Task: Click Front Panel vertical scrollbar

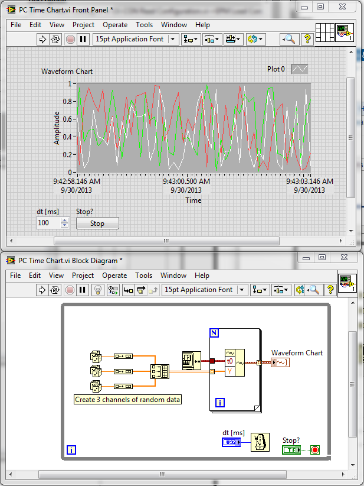Action: (x=350, y=138)
